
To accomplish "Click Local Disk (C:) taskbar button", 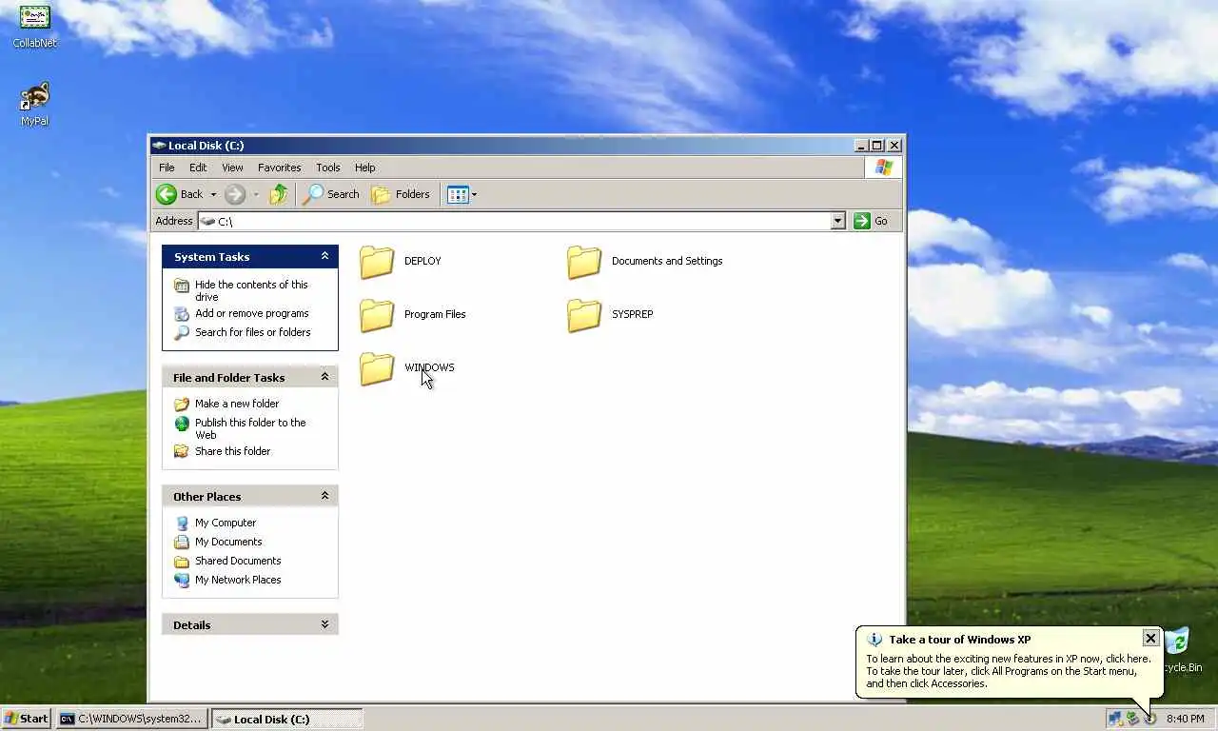I will (x=286, y=719).
